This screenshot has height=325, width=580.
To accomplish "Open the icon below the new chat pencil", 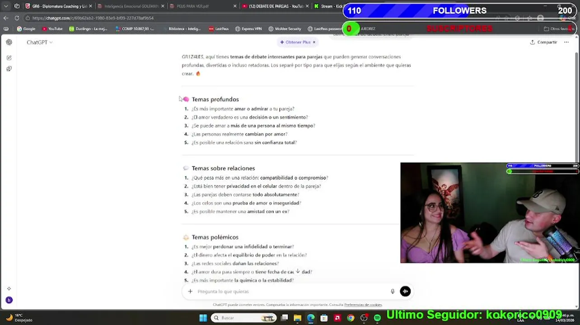I will point(9,69).
